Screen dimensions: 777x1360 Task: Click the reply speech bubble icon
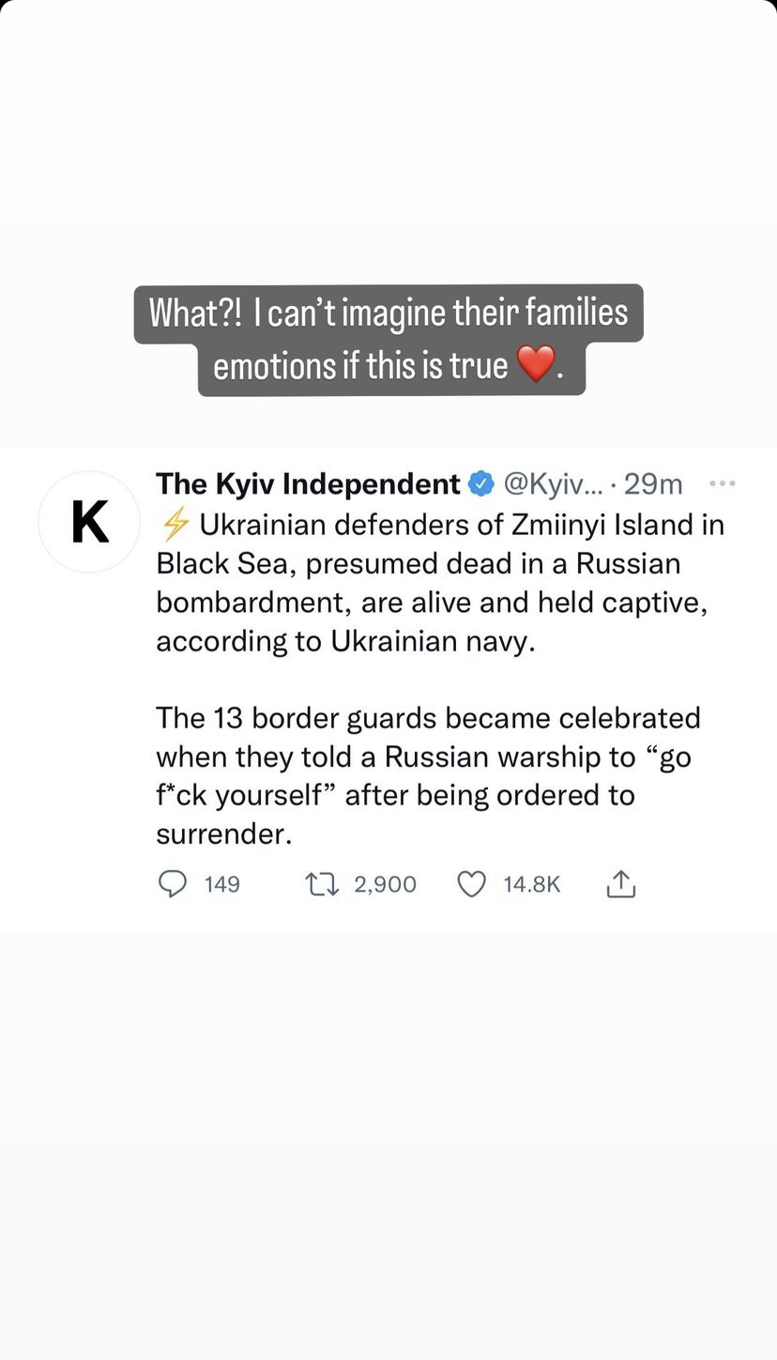(173, 884)
